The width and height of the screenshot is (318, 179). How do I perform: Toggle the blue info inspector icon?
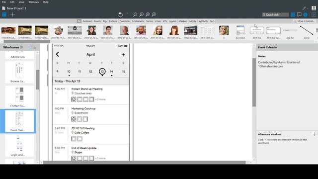pyautogui.click(x=306, y=14)
